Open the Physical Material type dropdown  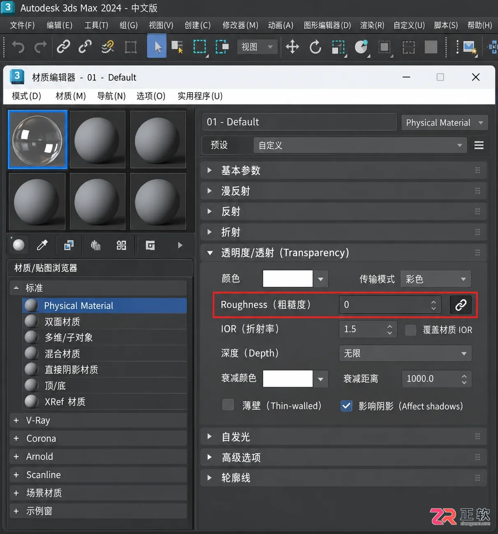(445, 123)
